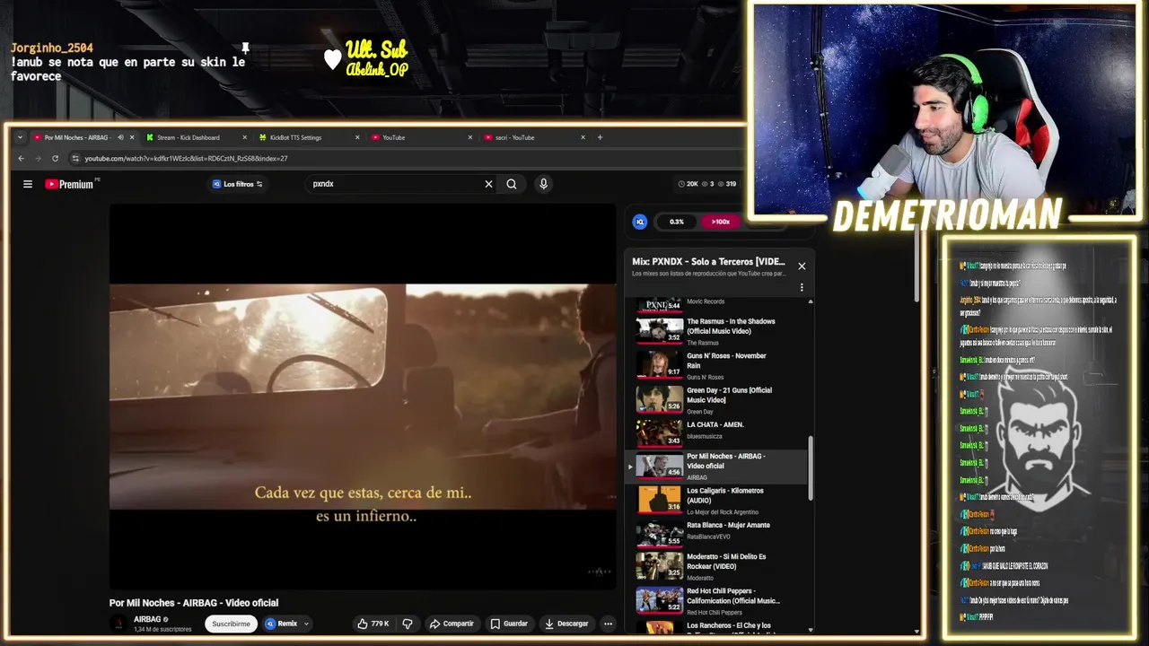Play LA CHATA - AMEN. from the mix

coord(718,433)
